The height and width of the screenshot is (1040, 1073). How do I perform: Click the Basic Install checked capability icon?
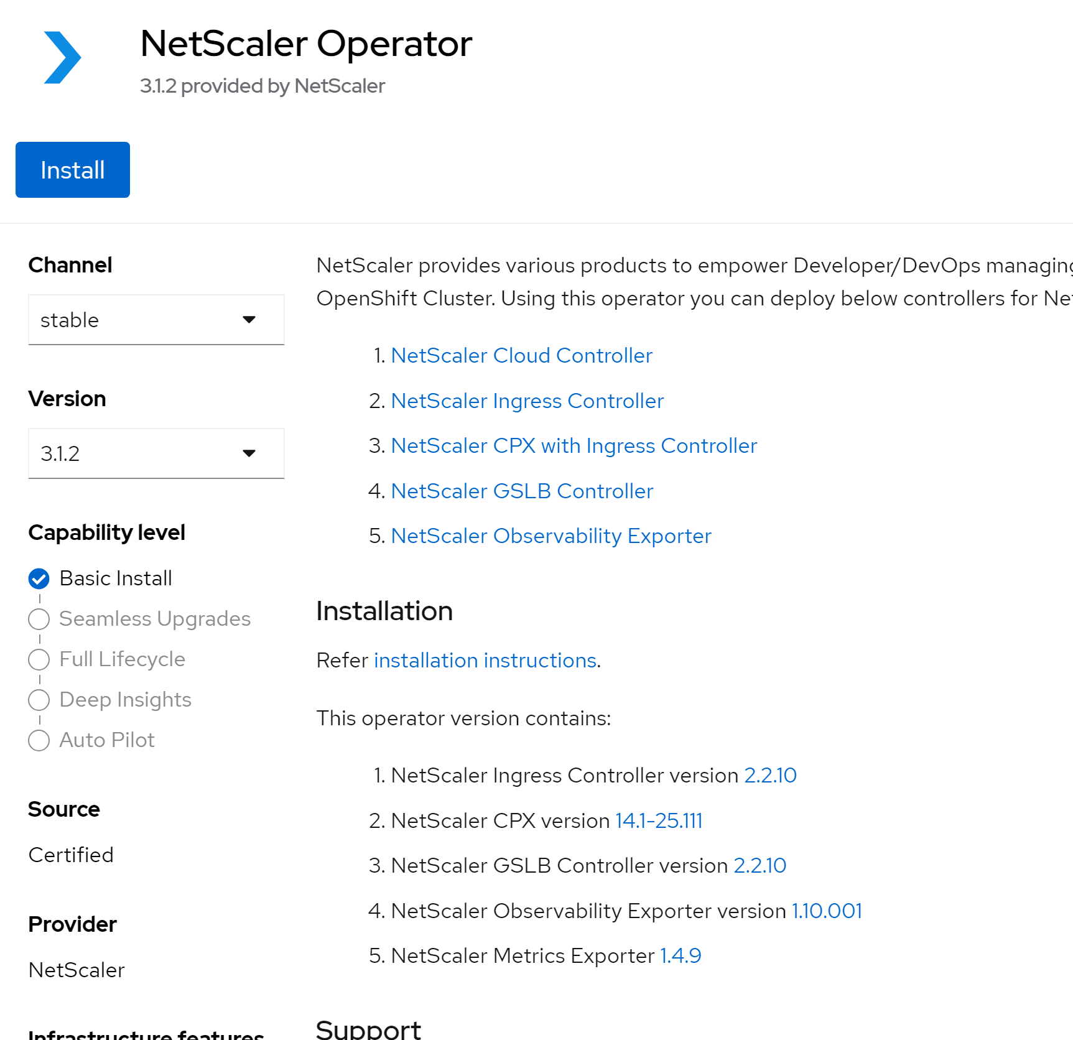tap(39, 578)
